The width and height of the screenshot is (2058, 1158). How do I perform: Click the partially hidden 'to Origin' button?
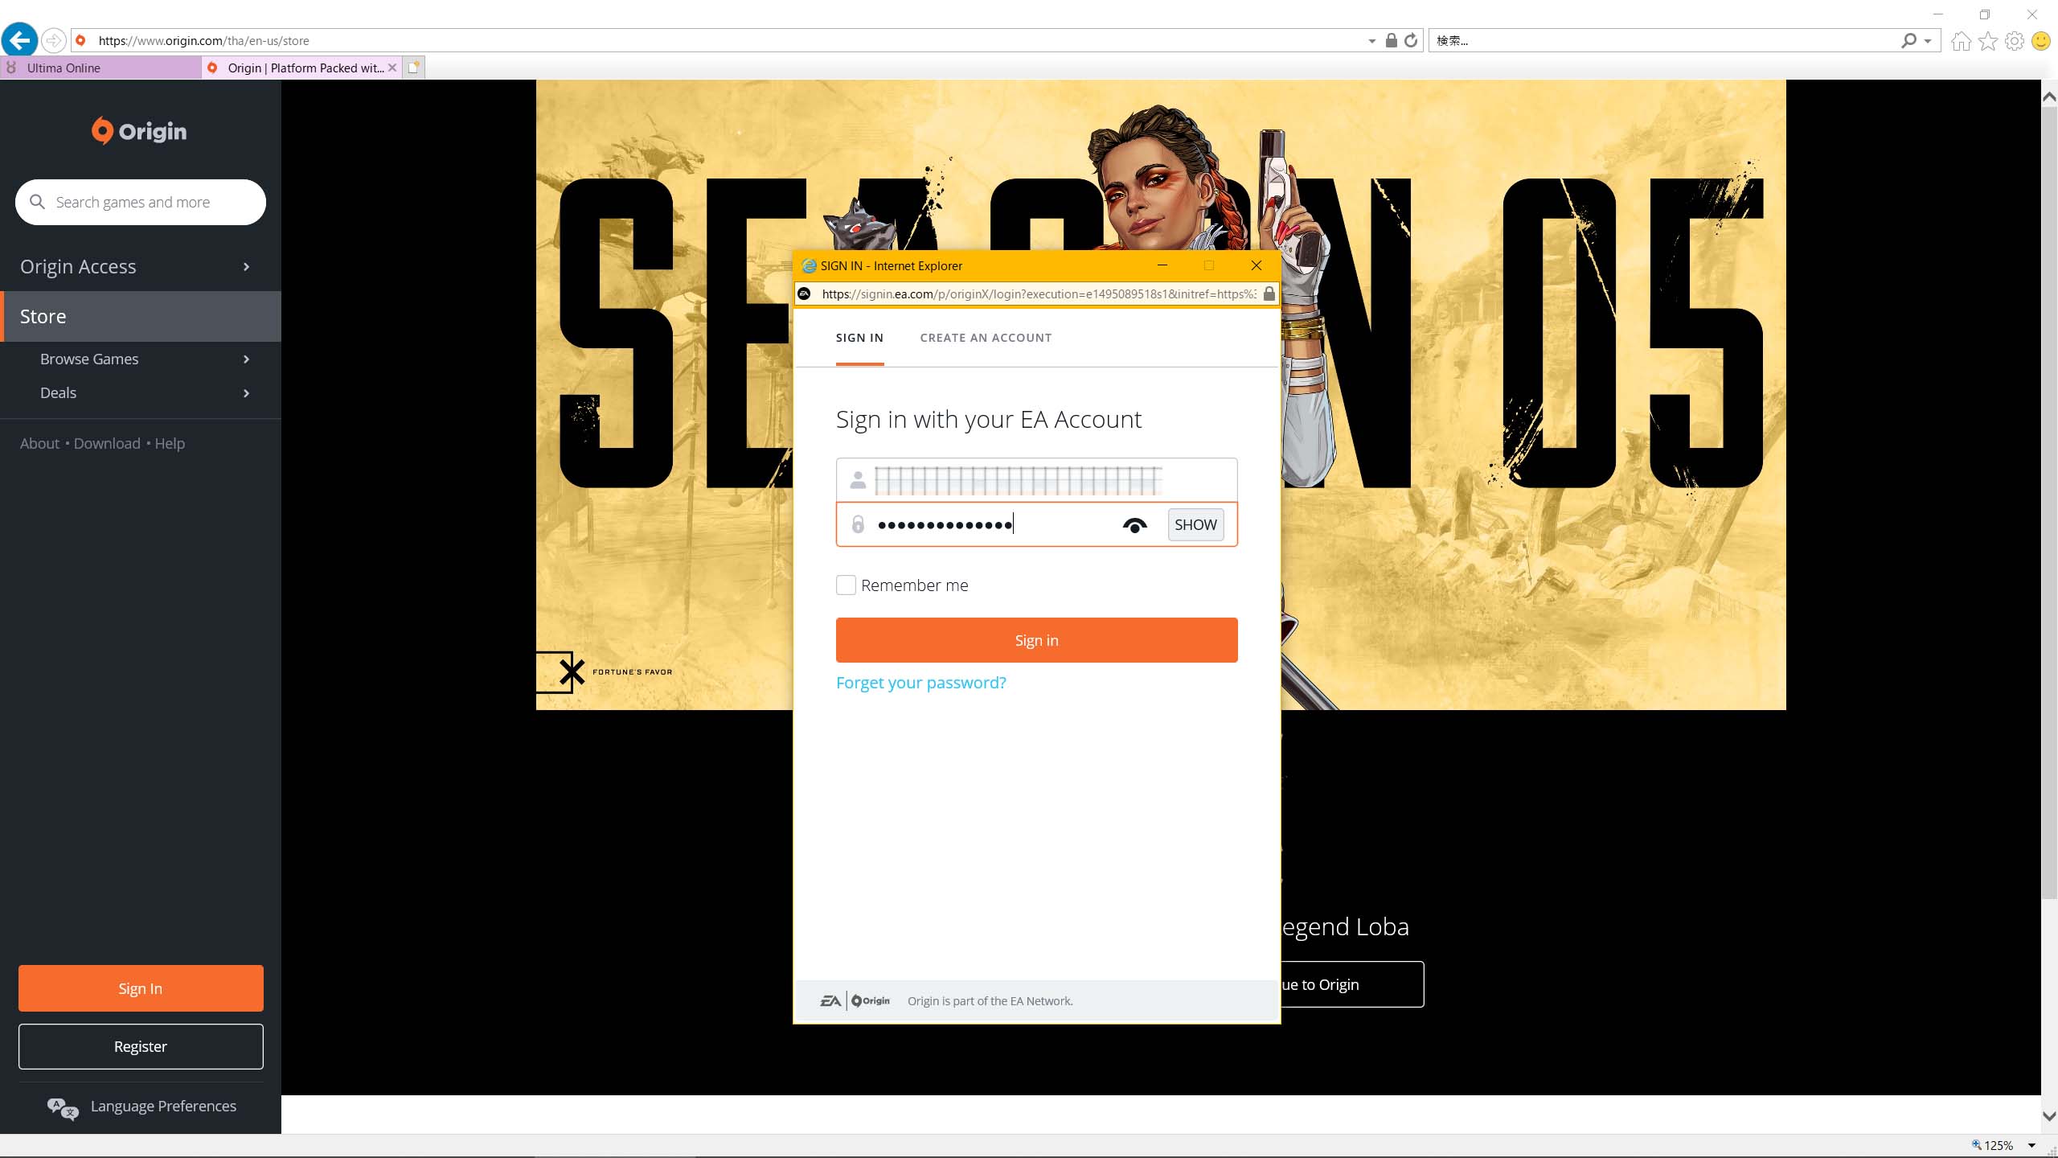pyautogui.click(x=1351, y=984)
